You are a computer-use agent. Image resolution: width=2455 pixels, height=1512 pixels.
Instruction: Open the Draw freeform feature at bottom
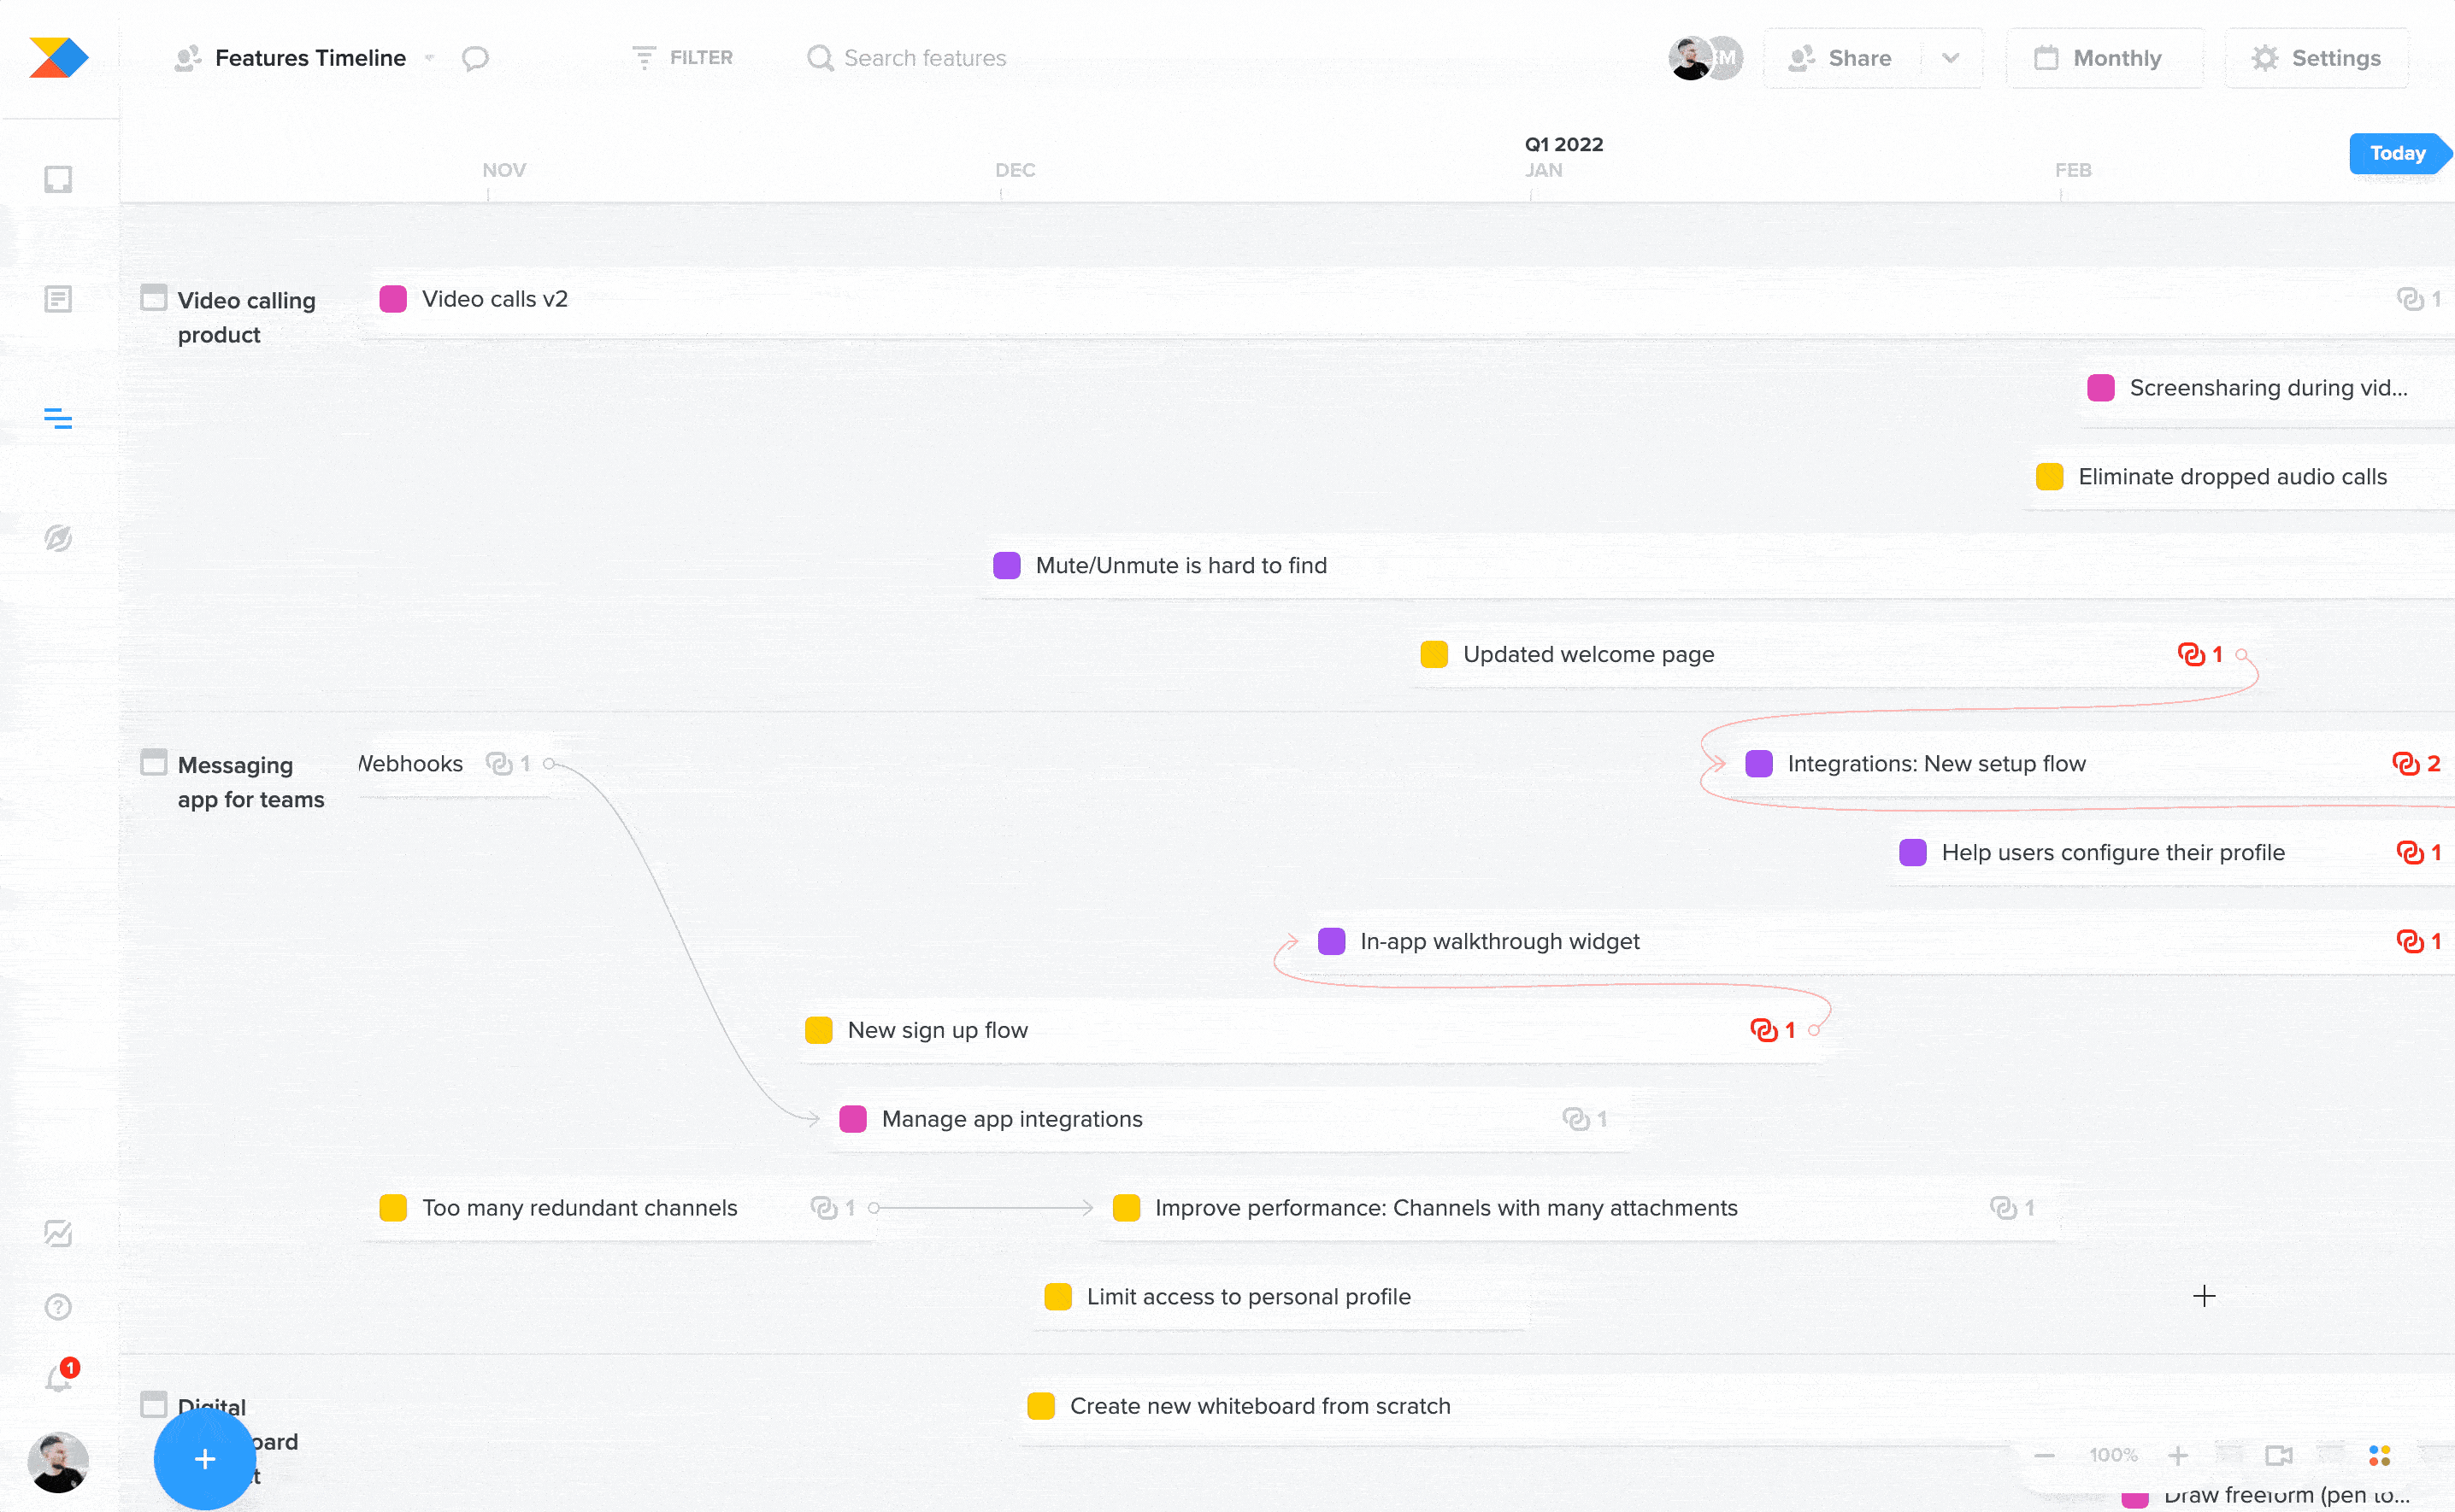click(2286, 1496)
